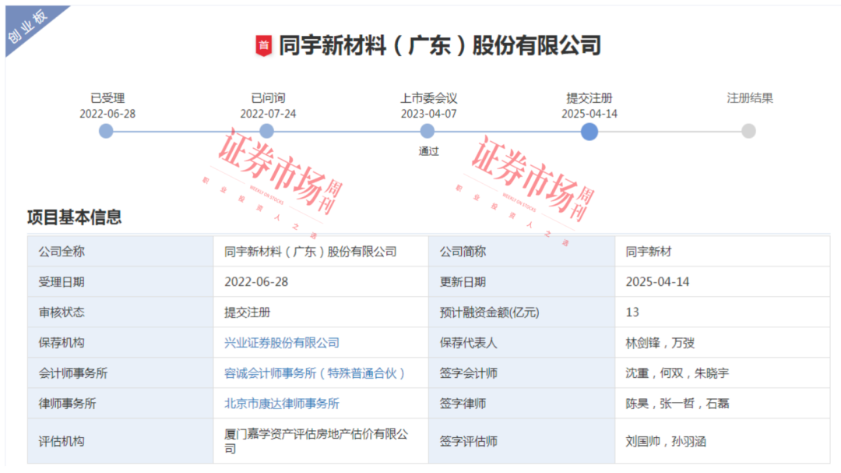Click the 公司全称 value in the table
841x473 pixels.
coord(311,251)
